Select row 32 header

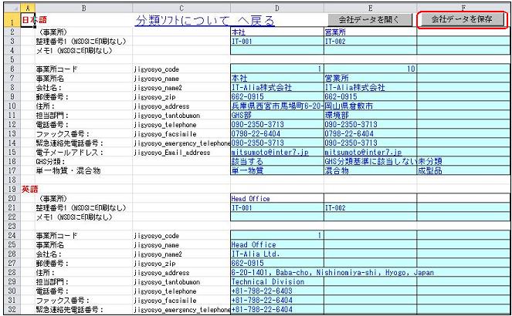[x=12, y=309]
